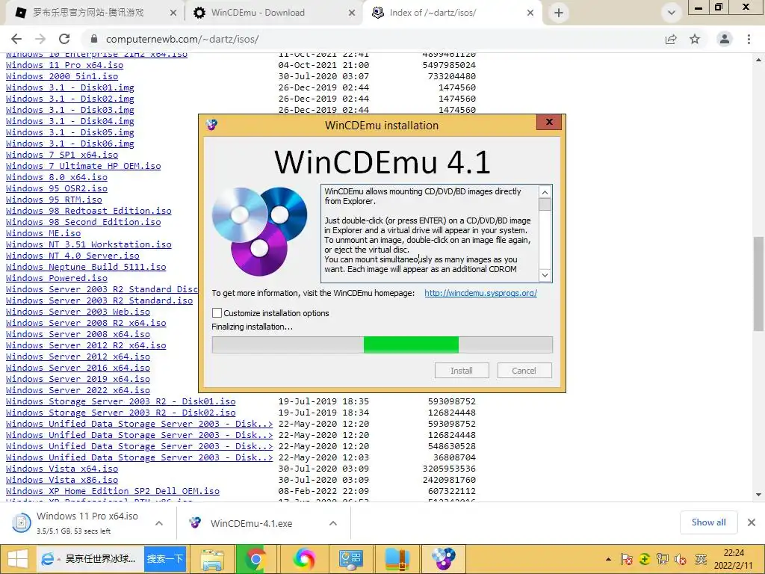Bookmark this page with the star icon

[x=695, y=39]
